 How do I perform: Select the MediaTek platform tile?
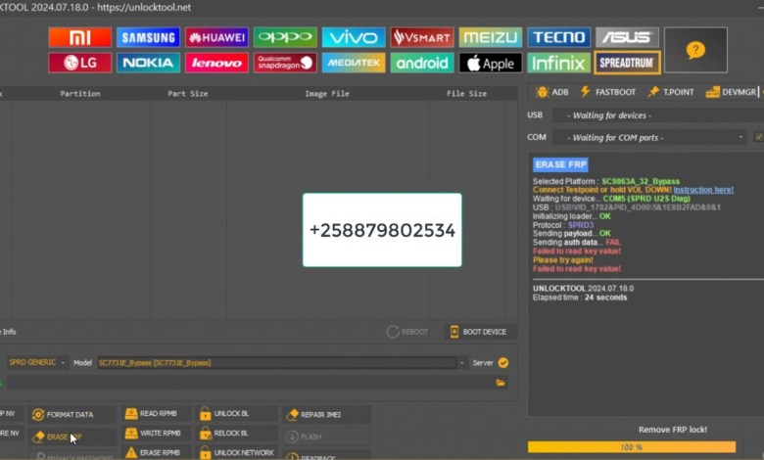[x=354, y=63]
